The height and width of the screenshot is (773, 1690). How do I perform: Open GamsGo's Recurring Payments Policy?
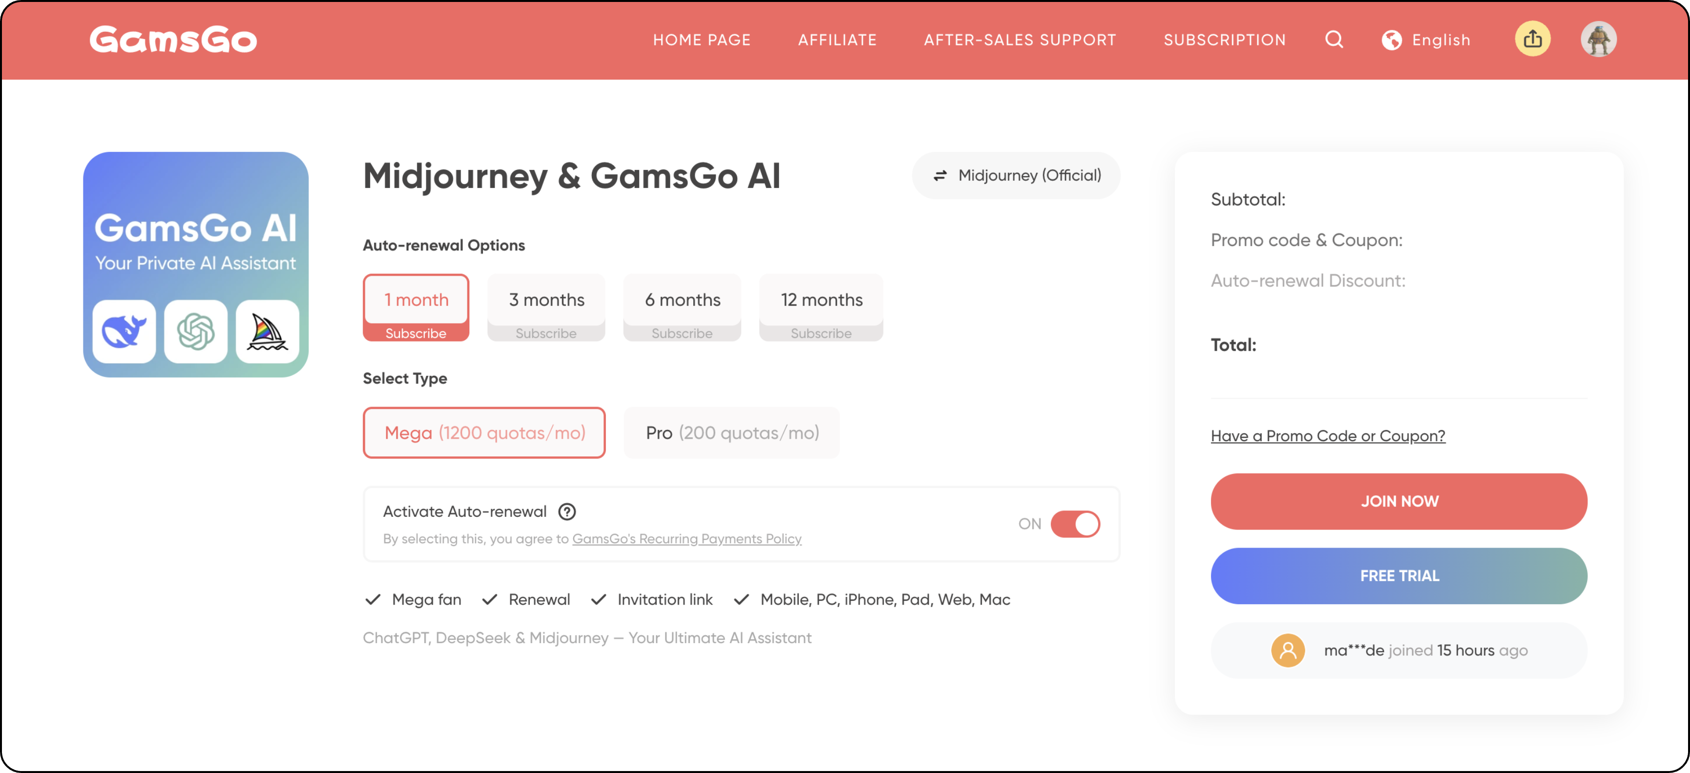point(686,538)
